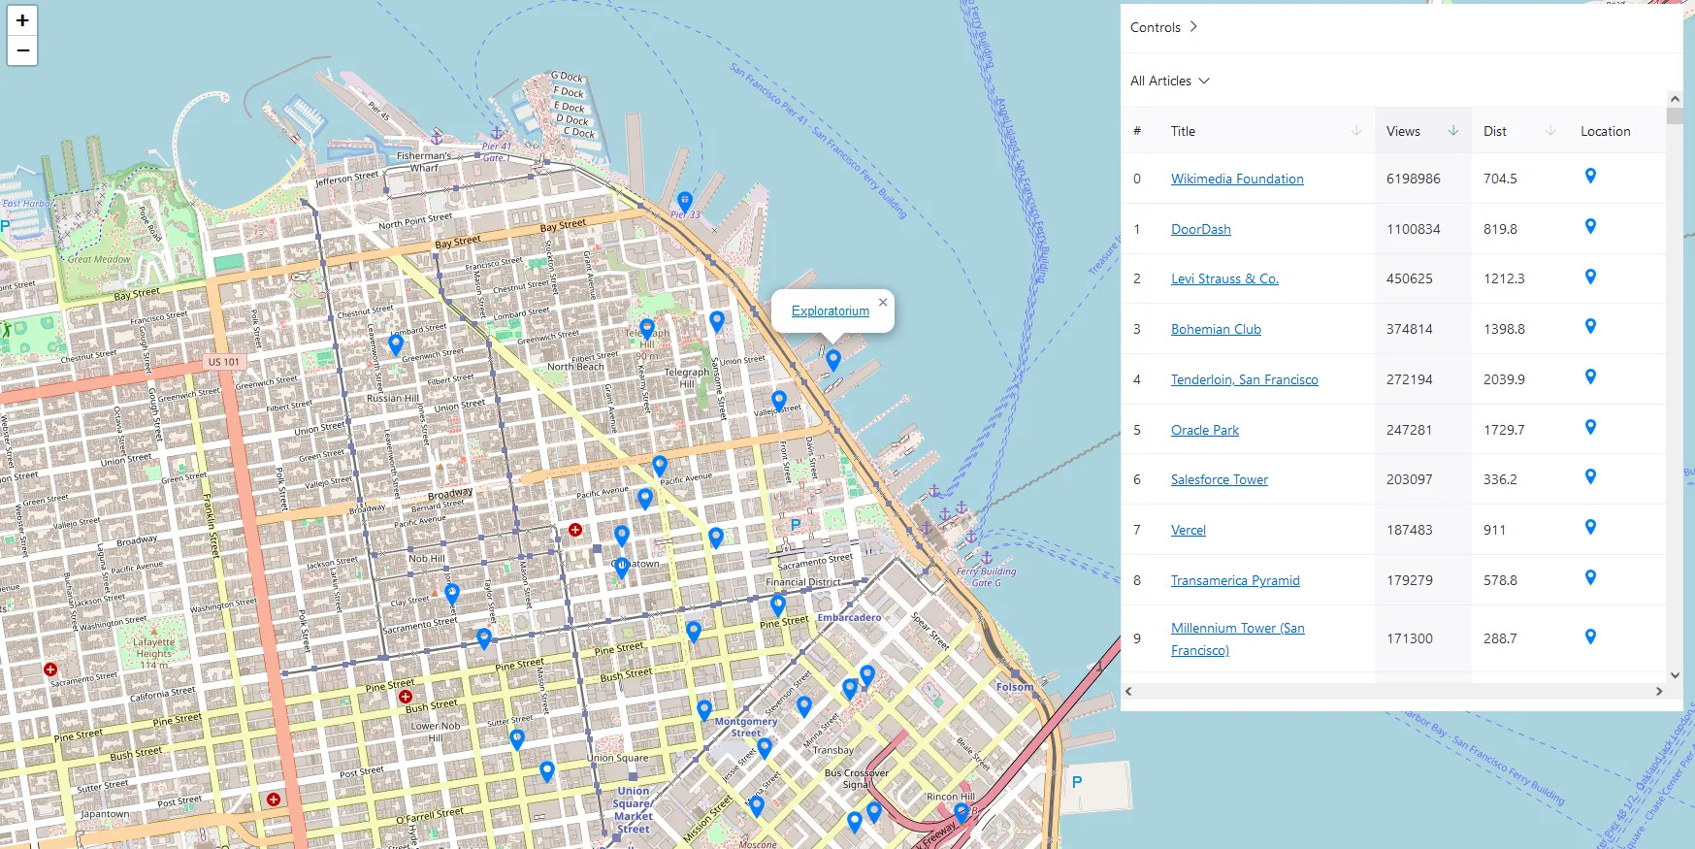
Task: Show Tenderloin location via row pin
Action: tap(1590, 377)
